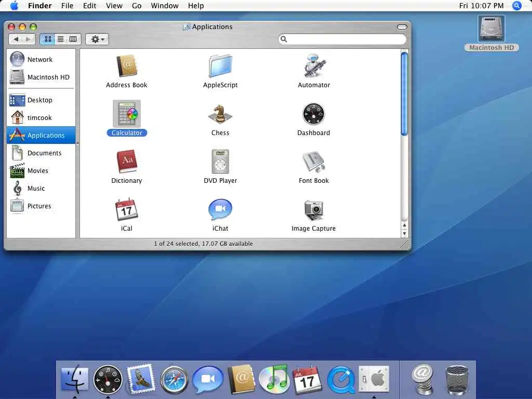
Task: Click the scroll up arrow
Action: point(404,225)
